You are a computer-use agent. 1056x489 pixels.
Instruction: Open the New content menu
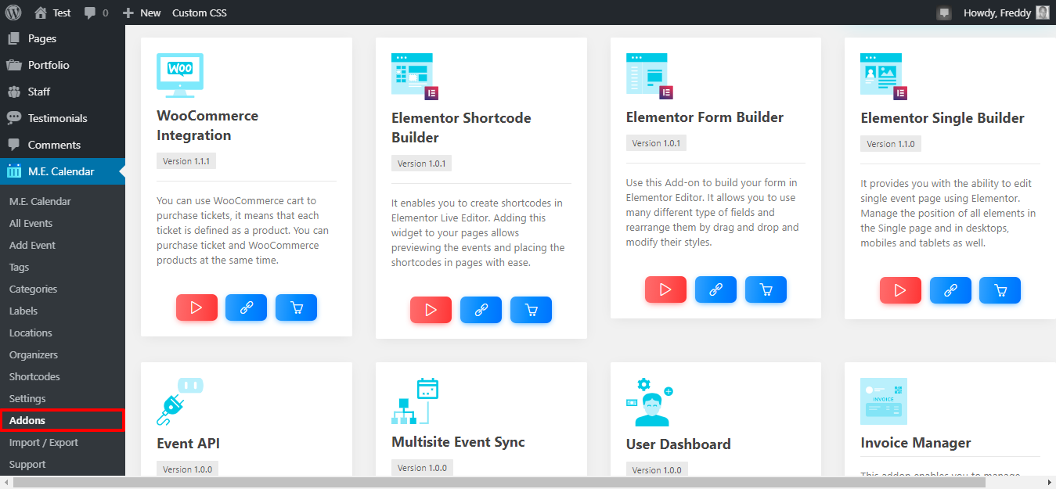tap(142, 13)
